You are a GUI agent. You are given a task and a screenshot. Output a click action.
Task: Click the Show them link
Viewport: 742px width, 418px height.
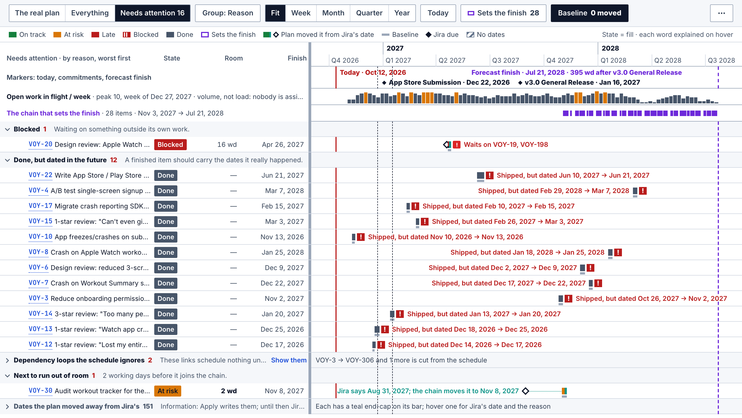pos(289,360)
